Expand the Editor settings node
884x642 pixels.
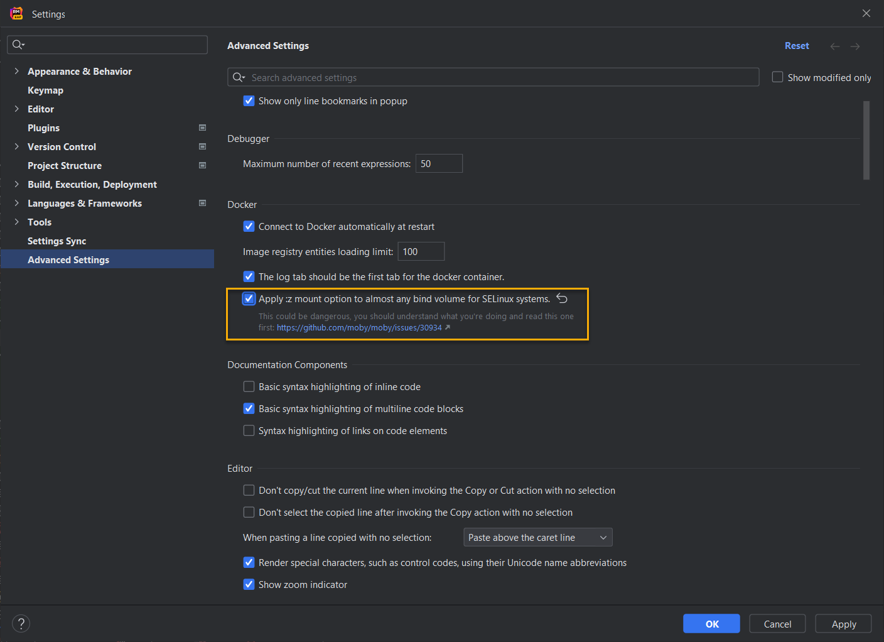tap(16, 109)
